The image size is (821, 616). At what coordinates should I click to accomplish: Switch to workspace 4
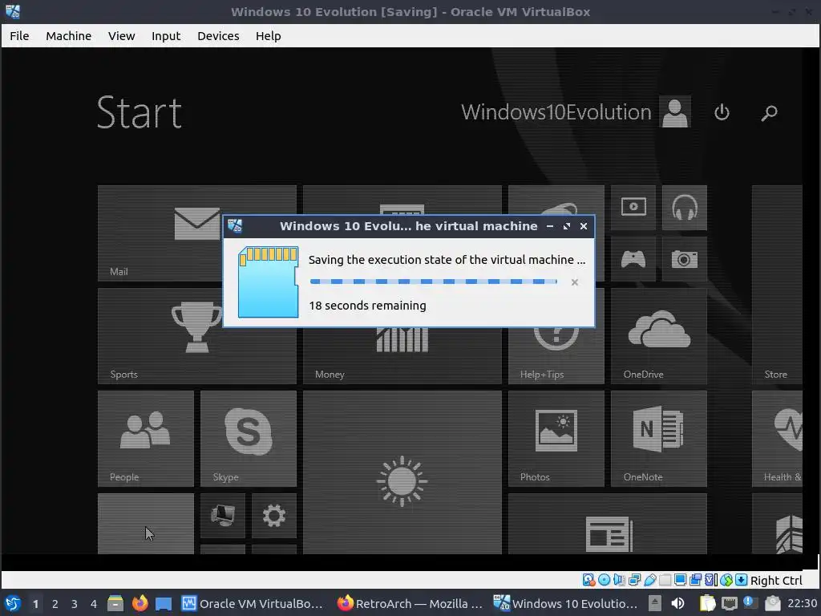[94, 604]
